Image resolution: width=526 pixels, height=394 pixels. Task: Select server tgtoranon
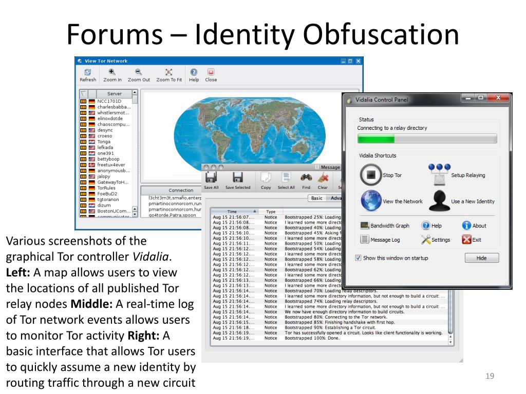[x=105, y=200]
